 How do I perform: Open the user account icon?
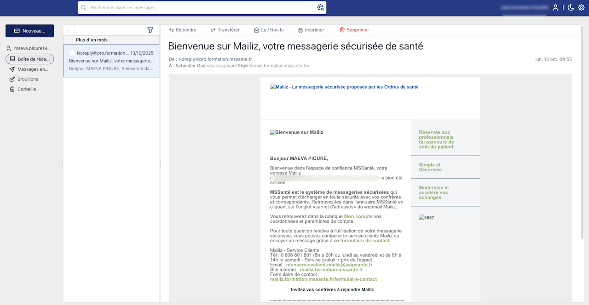pos(555,7)
